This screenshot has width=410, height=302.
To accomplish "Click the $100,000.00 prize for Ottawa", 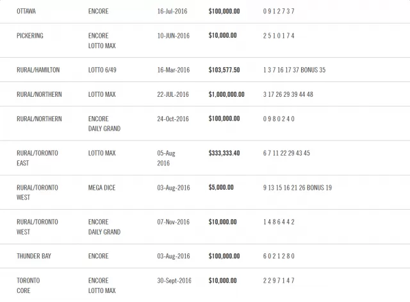I will pos(224,12).
